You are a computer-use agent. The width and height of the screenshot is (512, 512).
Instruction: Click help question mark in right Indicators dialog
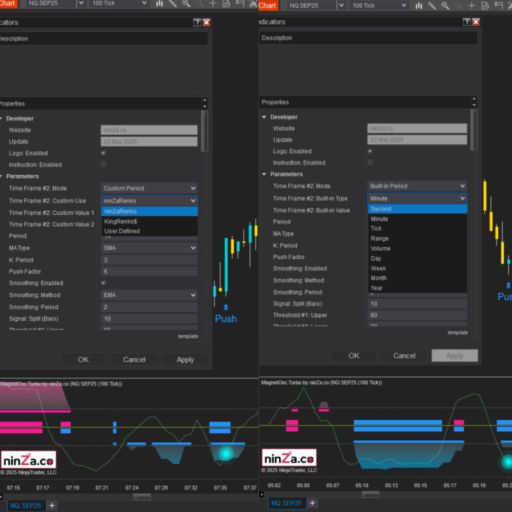point(466,22)
